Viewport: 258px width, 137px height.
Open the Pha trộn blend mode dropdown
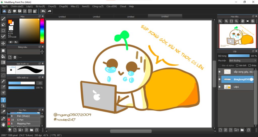click(243, 61)
